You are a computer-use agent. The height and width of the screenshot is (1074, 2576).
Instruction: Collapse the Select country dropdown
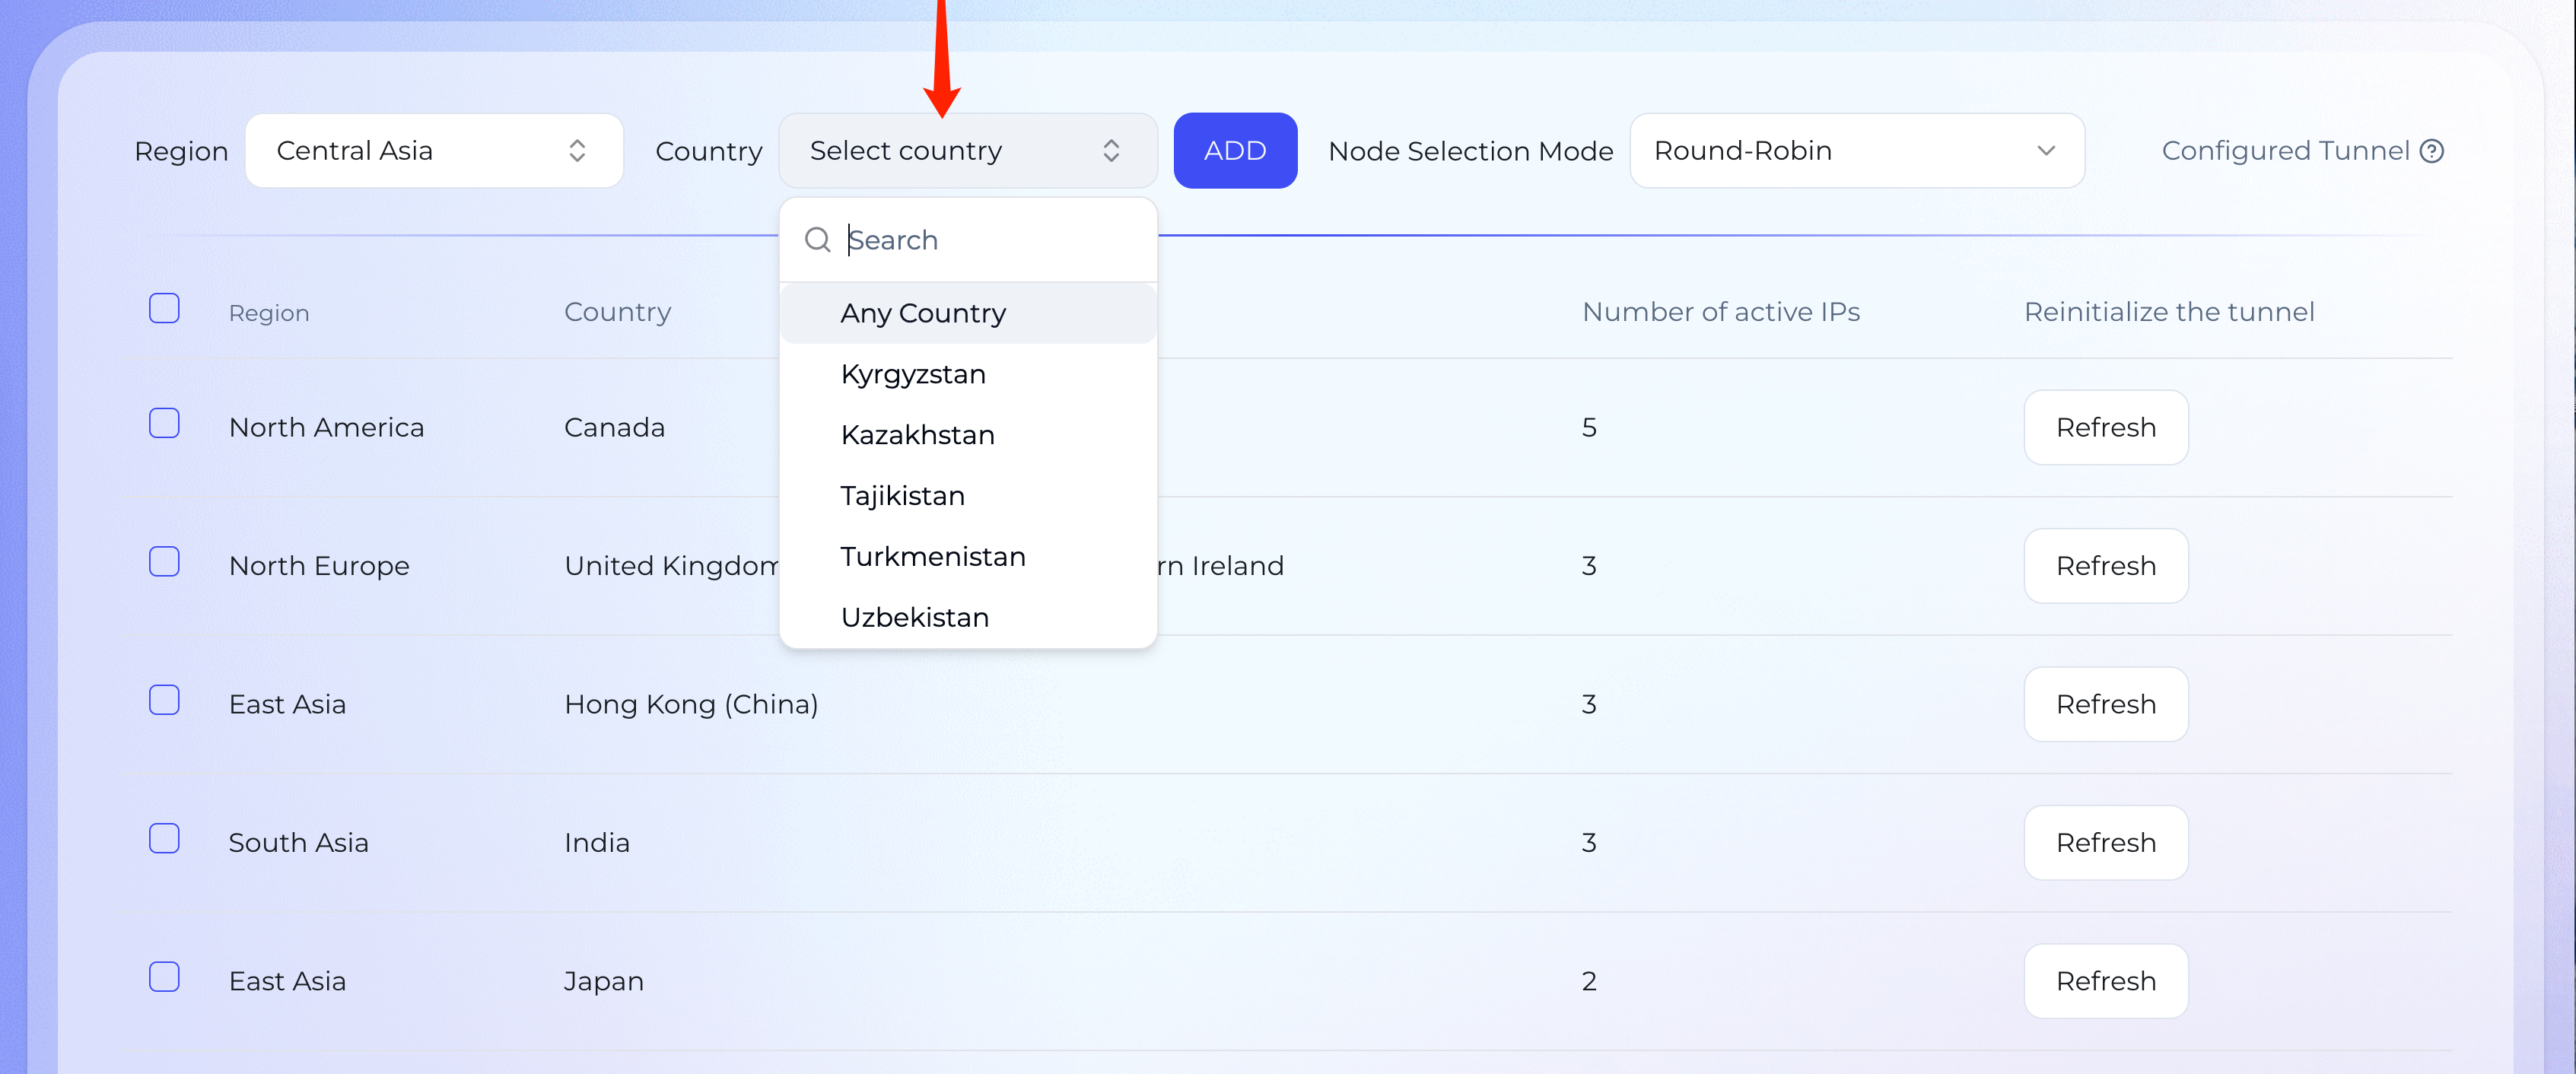pyautogui.click(x=966, y=151)
